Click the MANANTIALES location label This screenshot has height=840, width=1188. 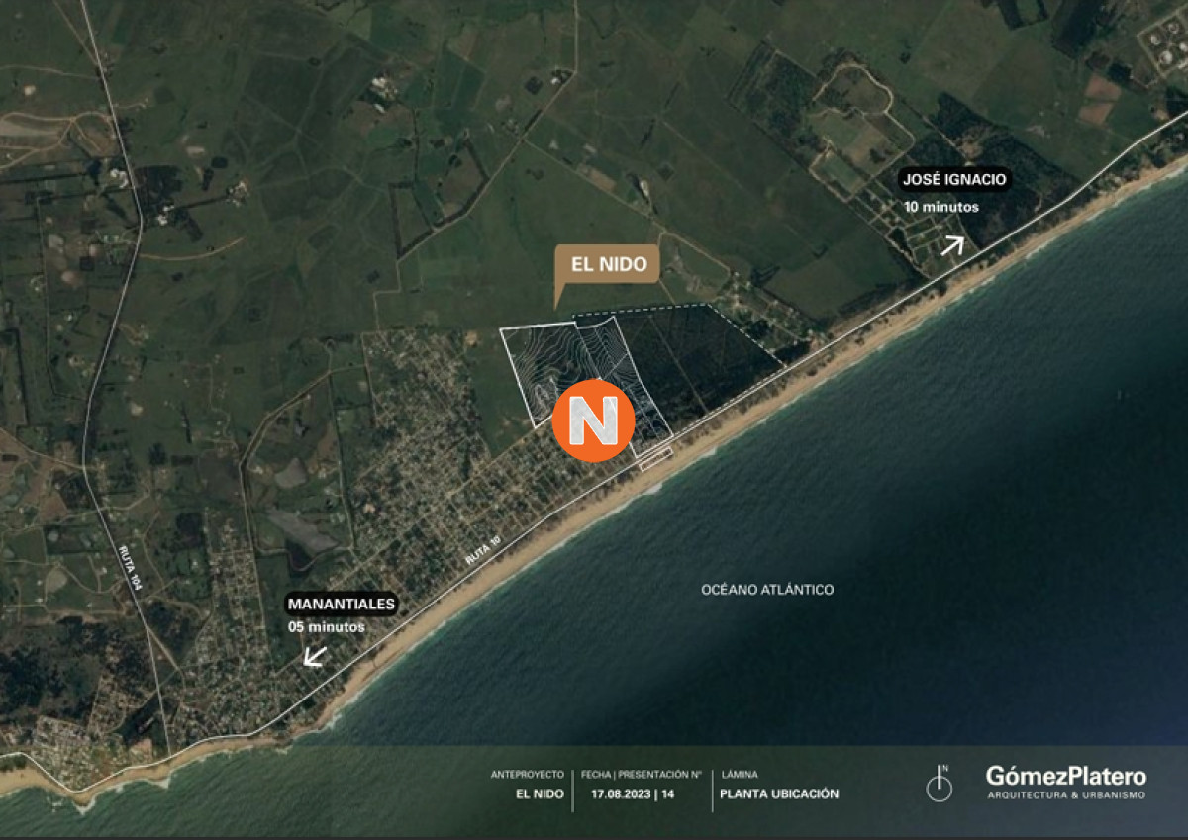(x=342, y=604)
